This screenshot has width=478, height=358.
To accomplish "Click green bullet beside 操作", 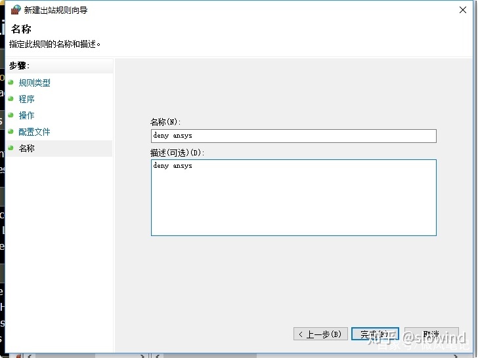I will pyautogui.click(x=11, y=115).
